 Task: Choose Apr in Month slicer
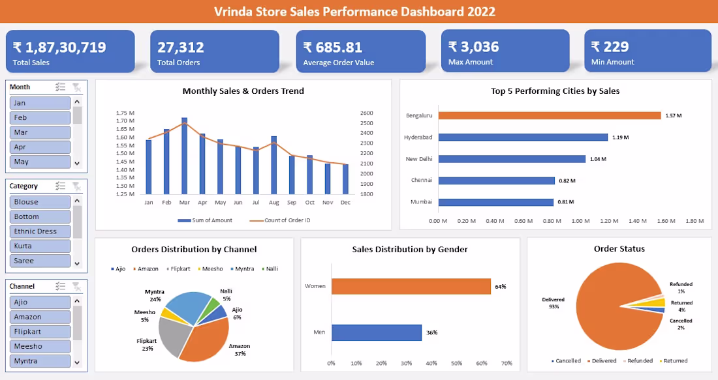pyautogui.click(x=40, y=147)
